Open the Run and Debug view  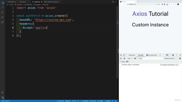(3, 17)
